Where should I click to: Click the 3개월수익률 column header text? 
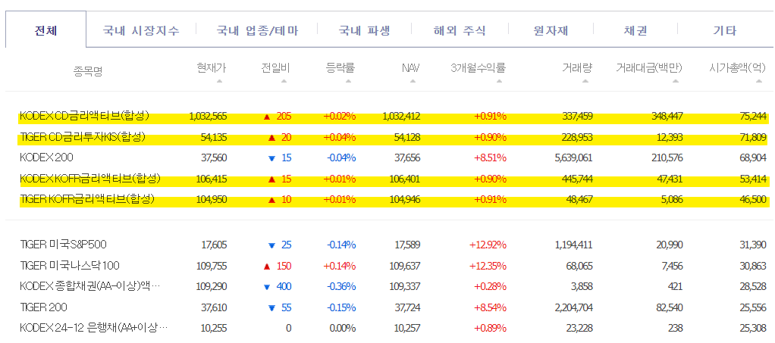[x=478, y=67]
